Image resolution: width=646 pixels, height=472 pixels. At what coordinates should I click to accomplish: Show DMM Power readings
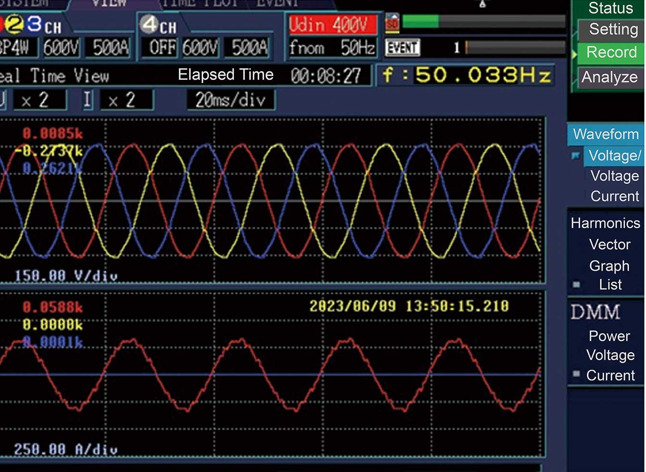click(x=609, y=336)
